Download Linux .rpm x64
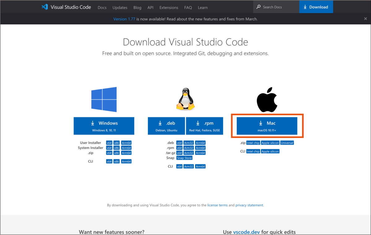 179,148
